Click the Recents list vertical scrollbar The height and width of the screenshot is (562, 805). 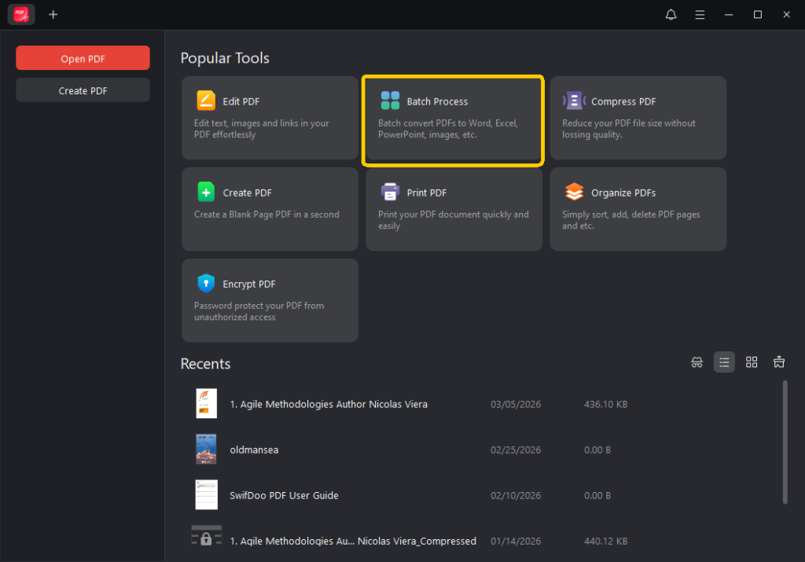[785, 440]
